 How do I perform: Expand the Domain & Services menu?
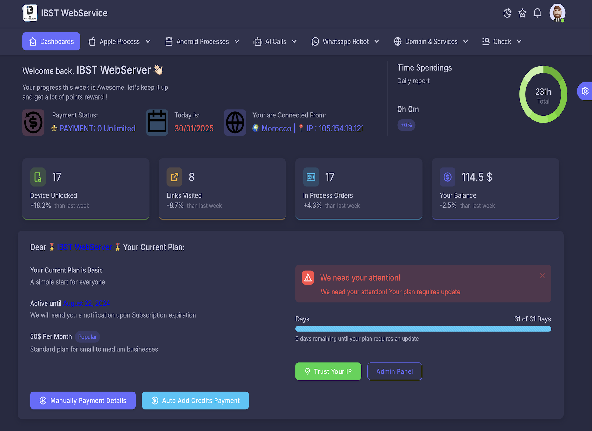431,41
